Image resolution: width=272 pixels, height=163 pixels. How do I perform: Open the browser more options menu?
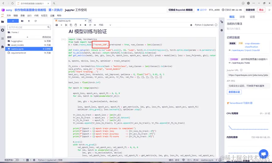pyautogui.click(x=254, y=3)
